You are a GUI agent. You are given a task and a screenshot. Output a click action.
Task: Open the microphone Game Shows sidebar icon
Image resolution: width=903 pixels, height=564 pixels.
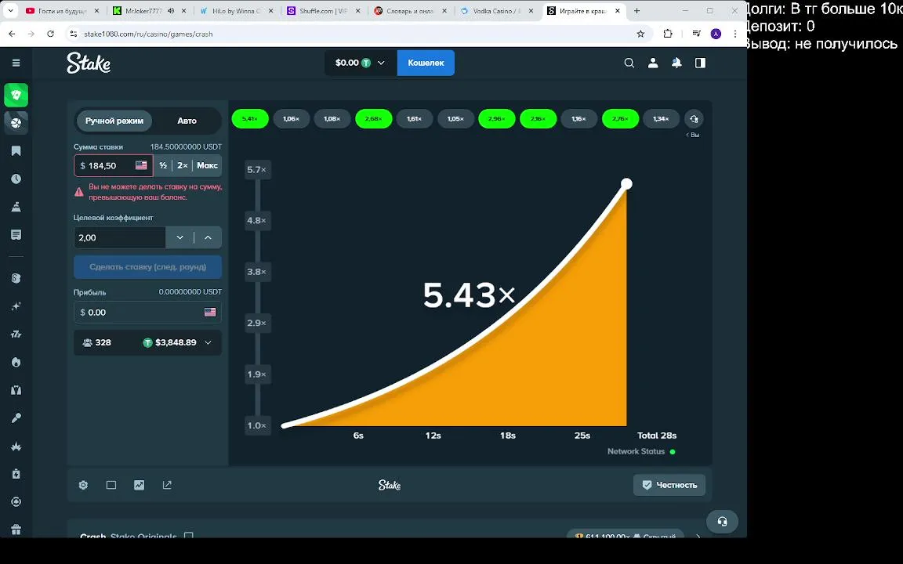pyautogui.click(x=16, y=418)
